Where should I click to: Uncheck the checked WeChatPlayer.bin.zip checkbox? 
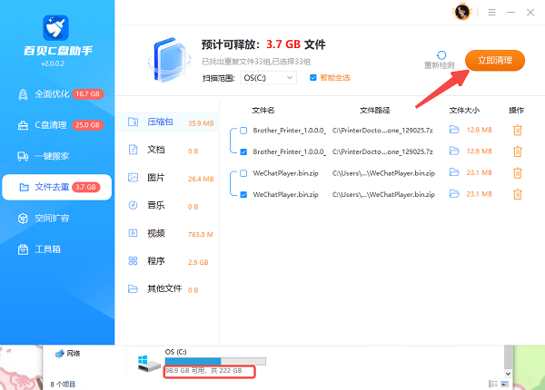click(x=243, y=195)
